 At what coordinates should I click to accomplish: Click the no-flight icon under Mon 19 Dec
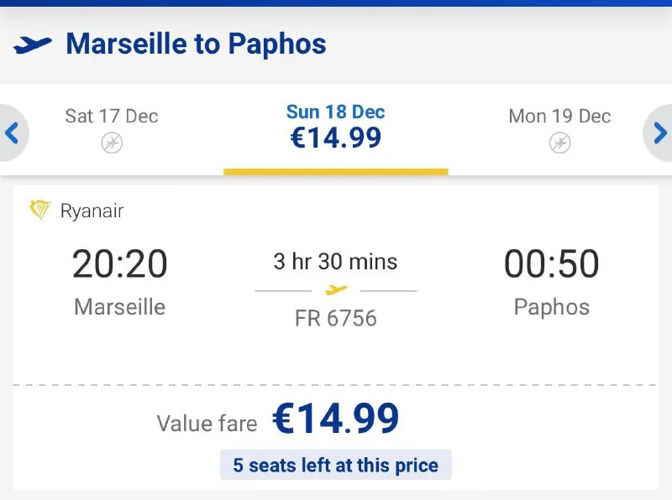[x=559, y=143]
